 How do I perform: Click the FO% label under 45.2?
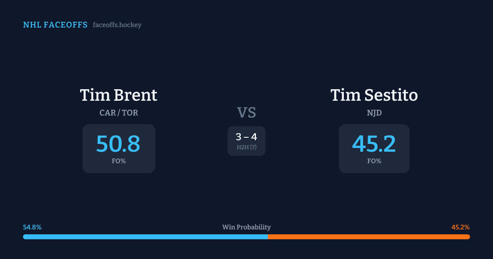(x=374, y=161)
